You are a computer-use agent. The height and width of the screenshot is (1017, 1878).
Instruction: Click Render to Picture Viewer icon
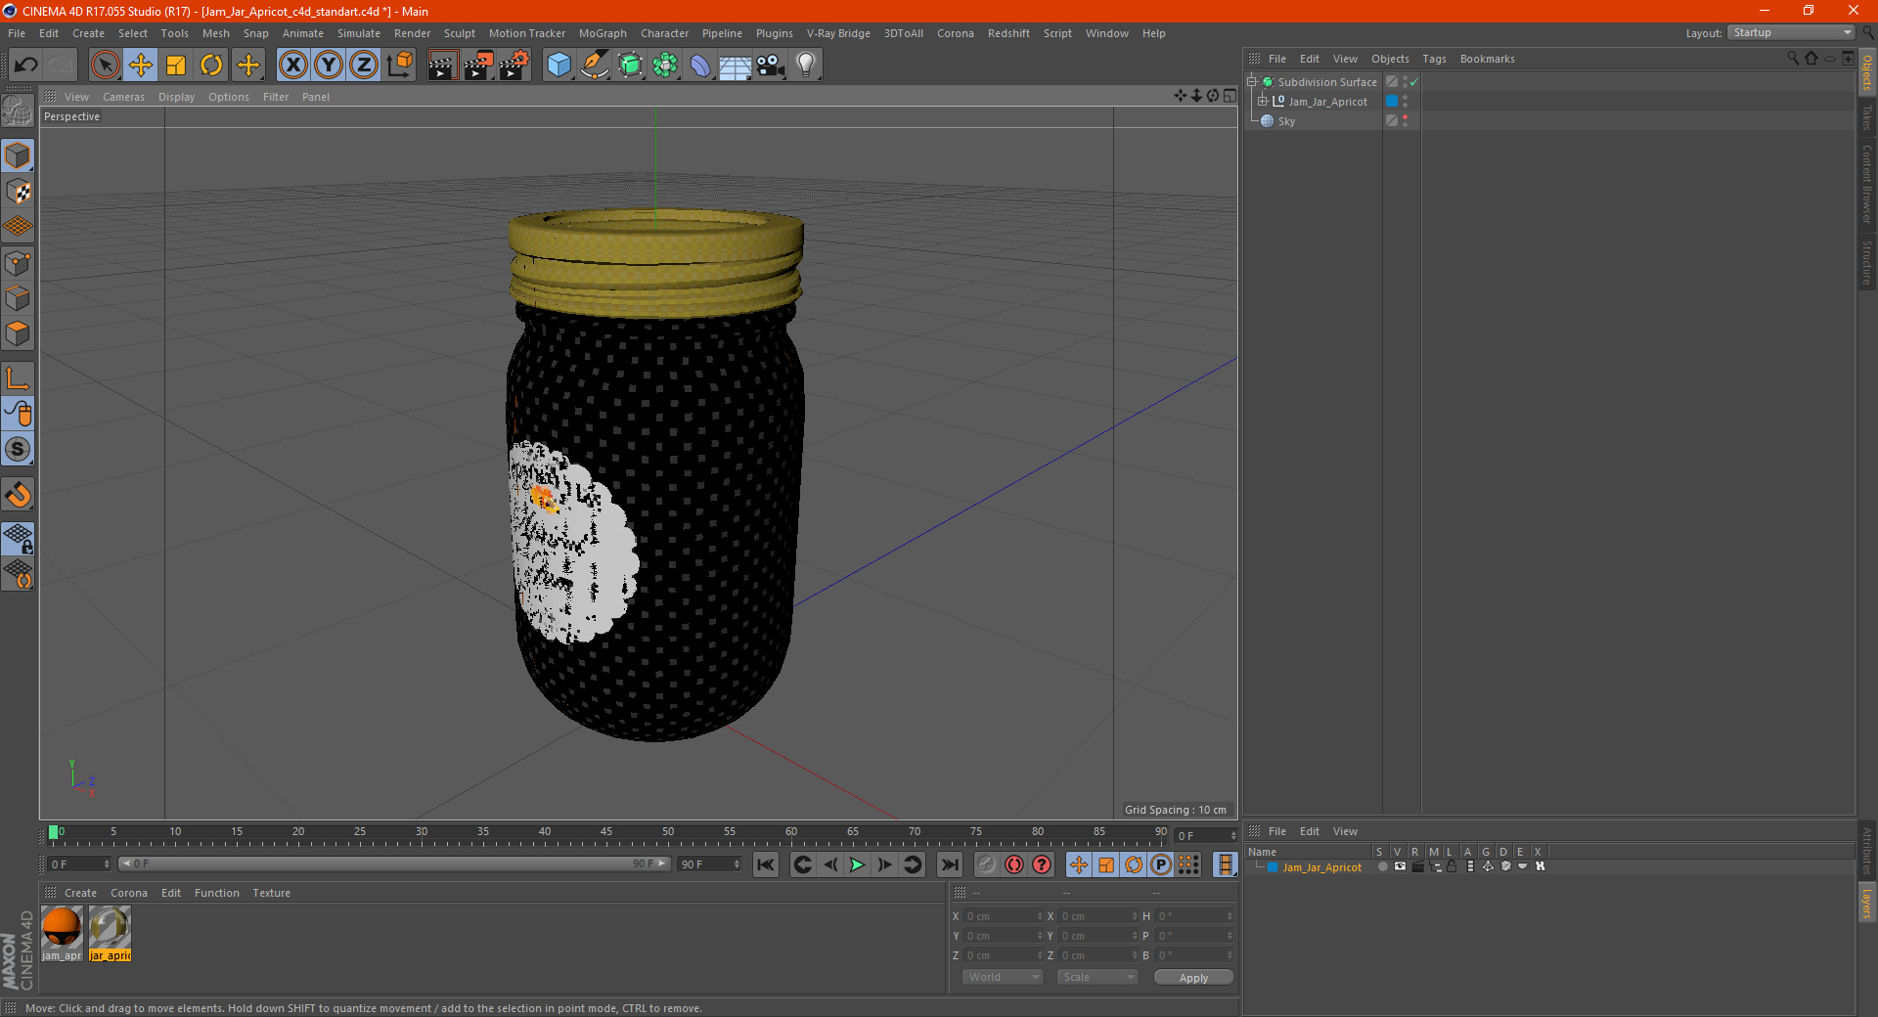478,66
